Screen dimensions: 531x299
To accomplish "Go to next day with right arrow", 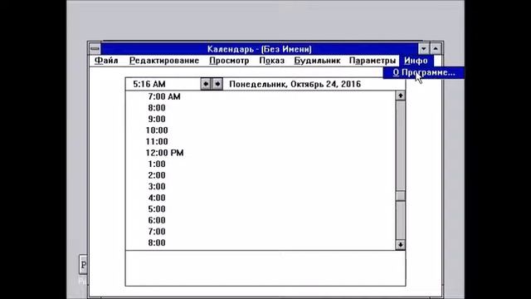I will point(217,84).
